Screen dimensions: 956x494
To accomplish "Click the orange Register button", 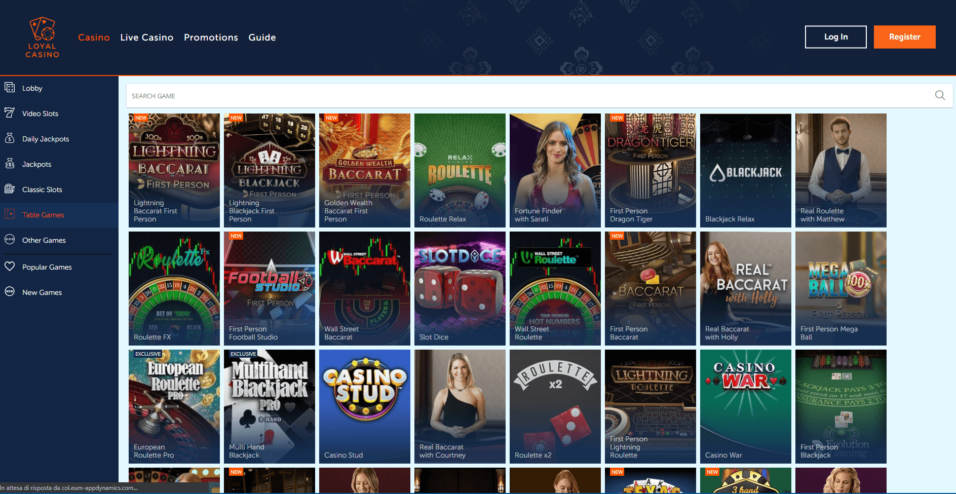I will pyautogui.click(x=904, y=37).
